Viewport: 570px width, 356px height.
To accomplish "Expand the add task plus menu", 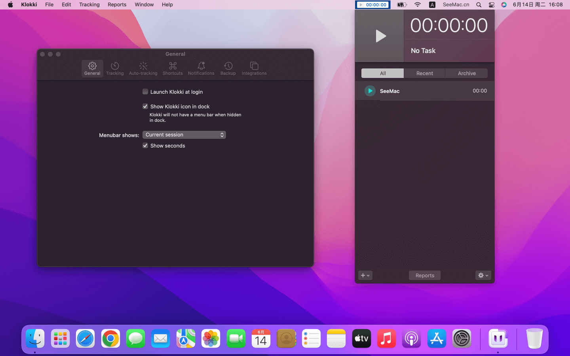I will click(x=365, y=275).
